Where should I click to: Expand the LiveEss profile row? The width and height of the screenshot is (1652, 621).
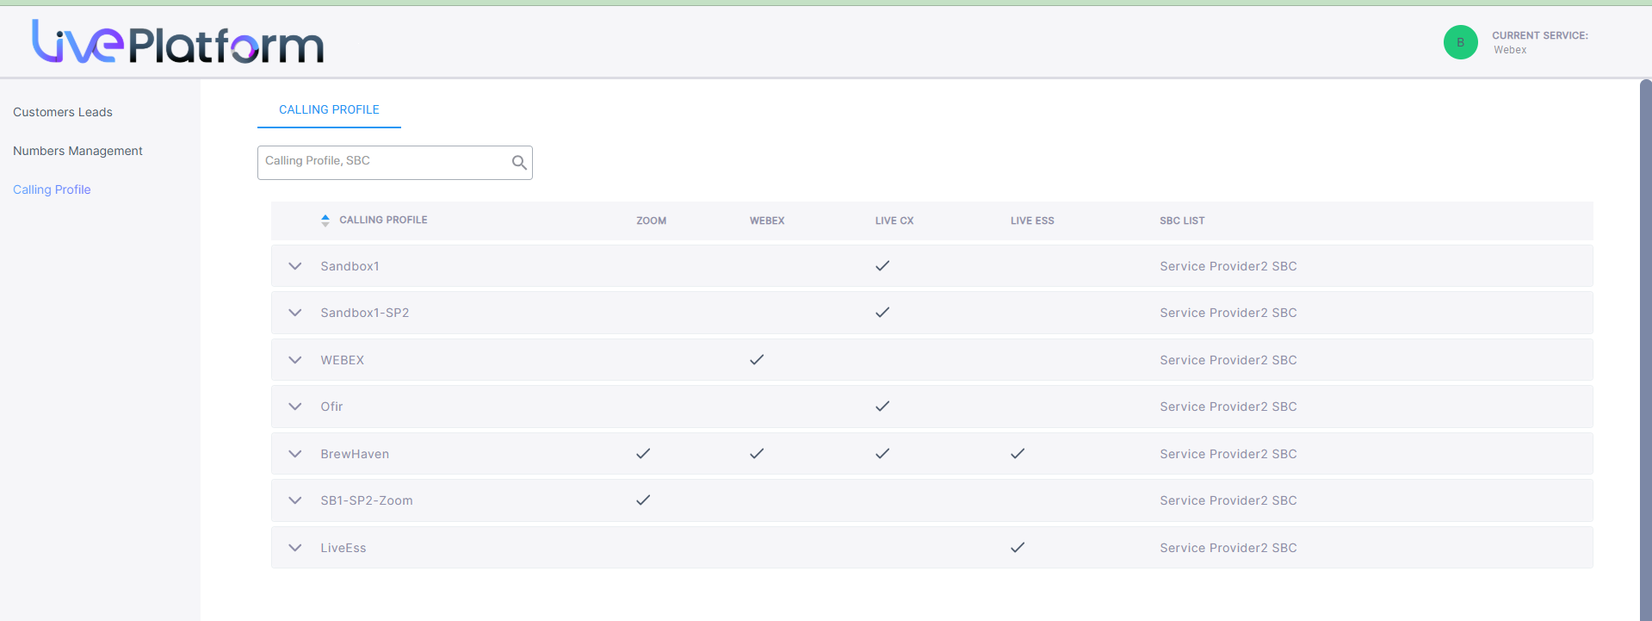tap(295, 548)
